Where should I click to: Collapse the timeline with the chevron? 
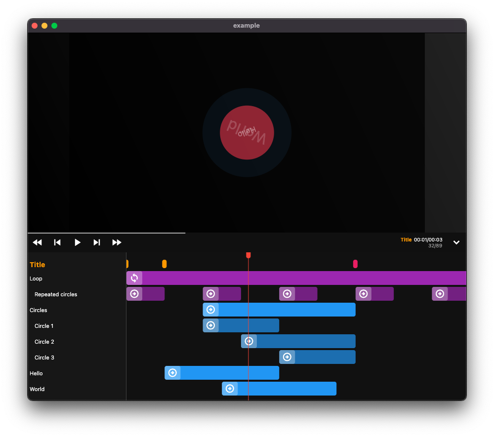point(456,242)
